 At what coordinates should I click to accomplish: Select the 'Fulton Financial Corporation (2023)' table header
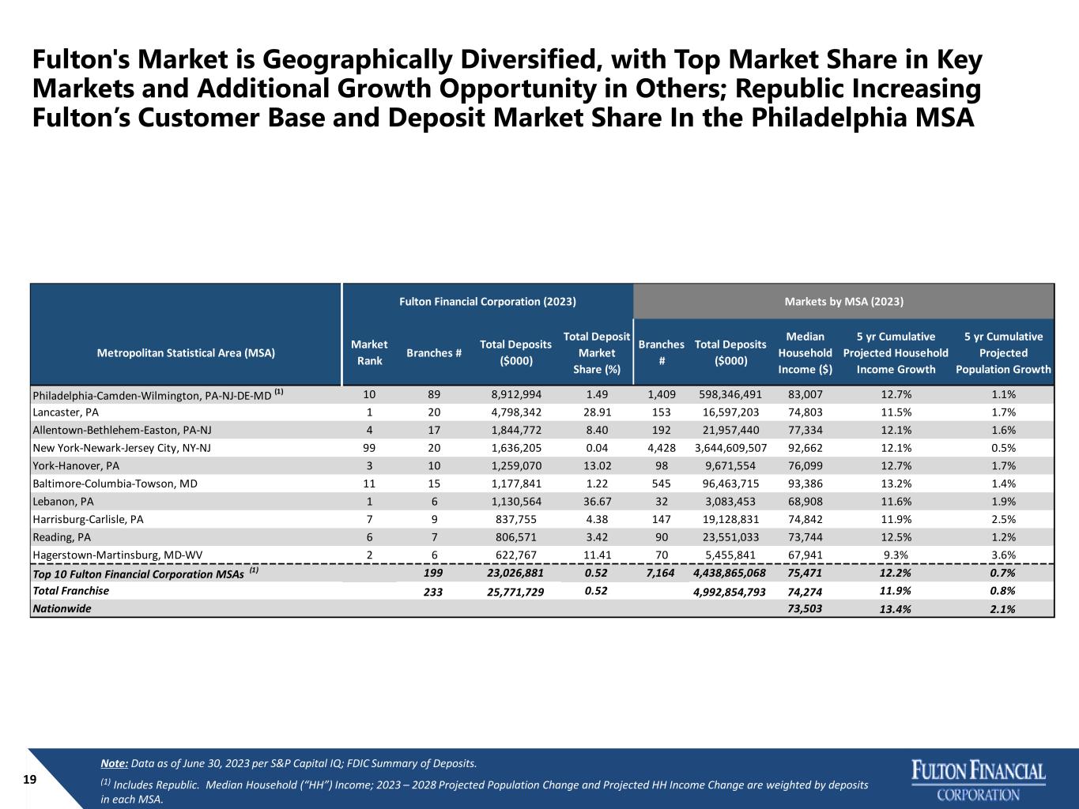tap(487, 301)
